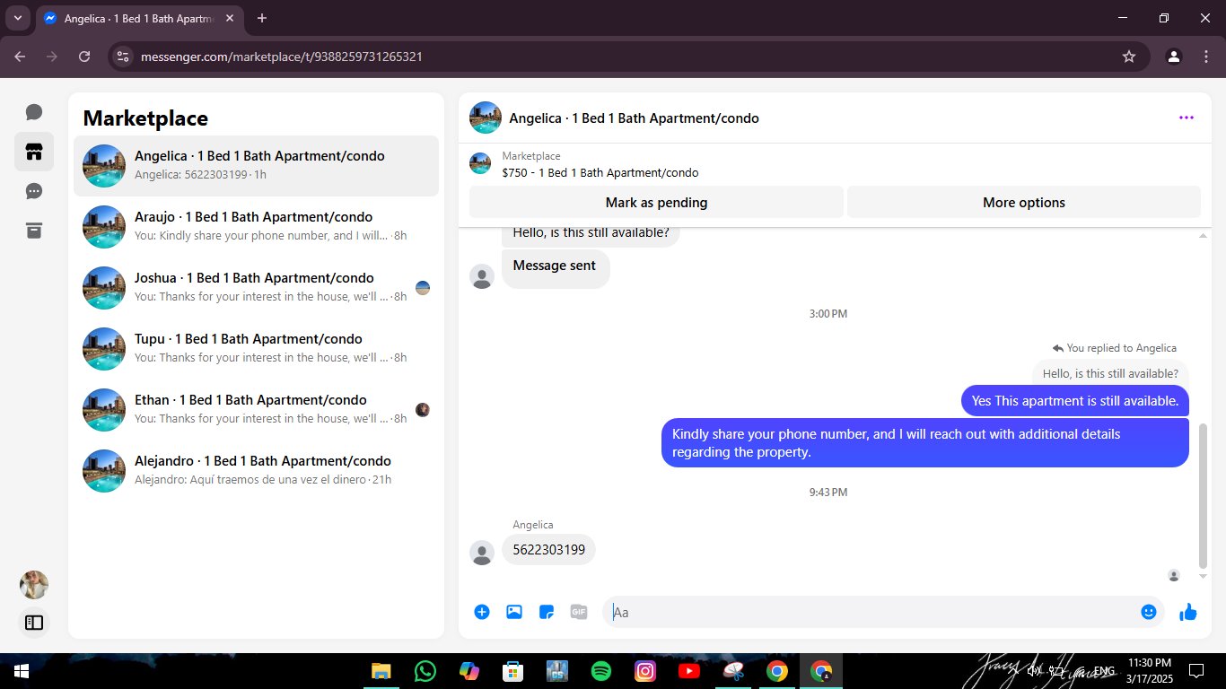The height and width of the screenshot is (689, 1226).
Task: Open YouTube from the taskbar
Action: 689,671
